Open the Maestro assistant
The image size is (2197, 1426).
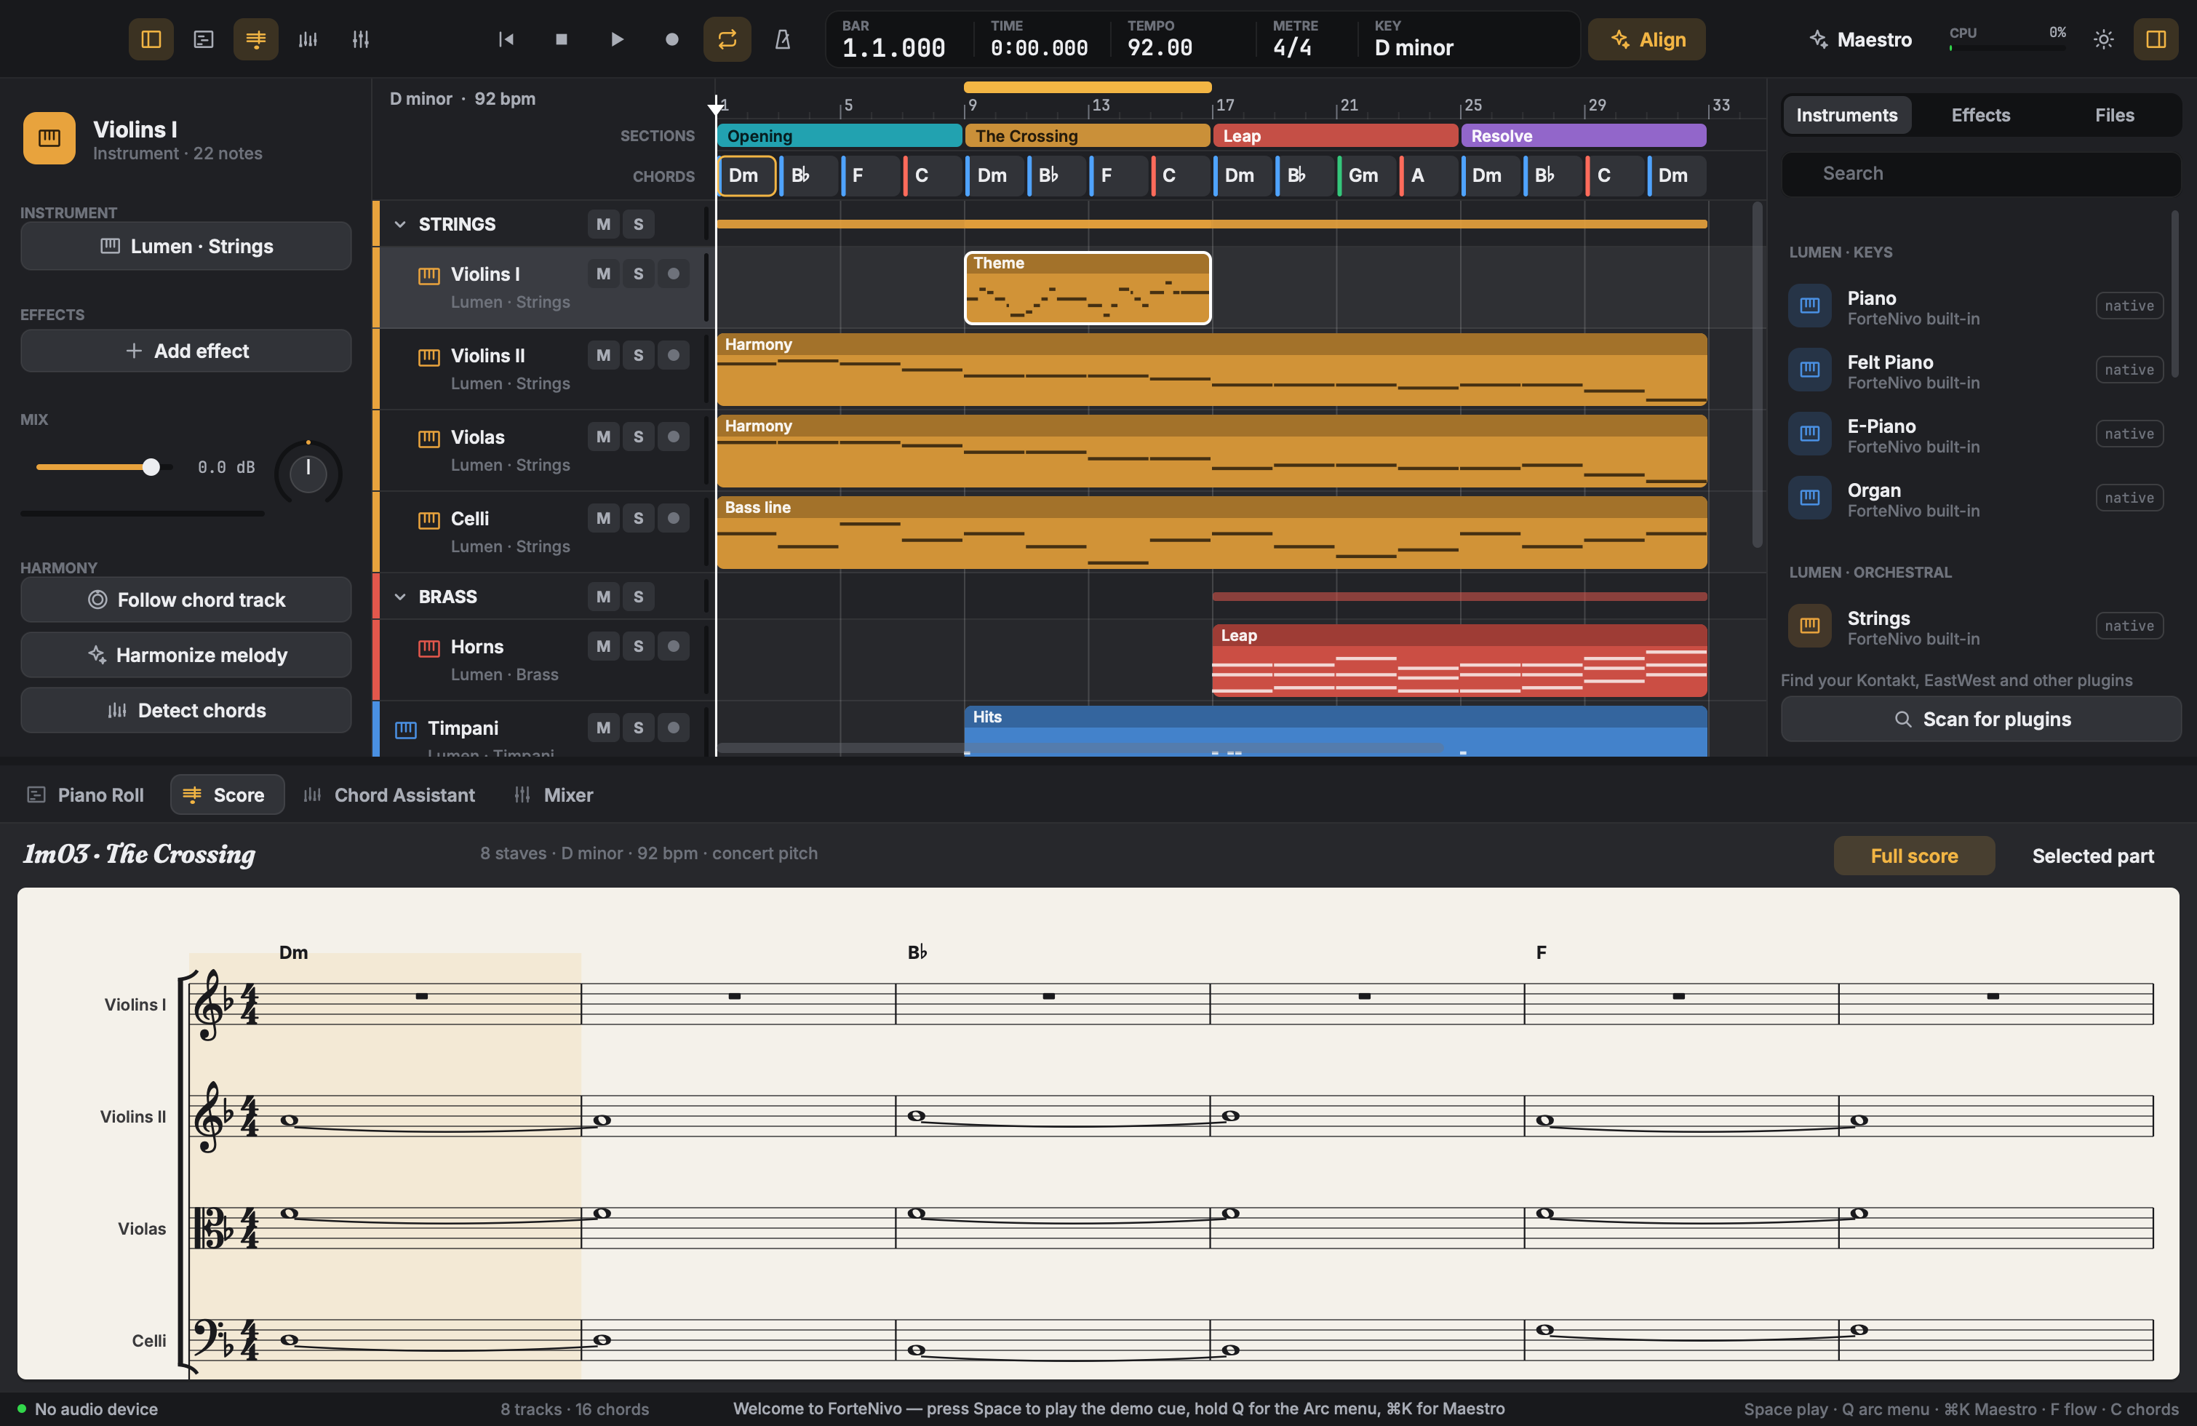[x=1861, y=39]
